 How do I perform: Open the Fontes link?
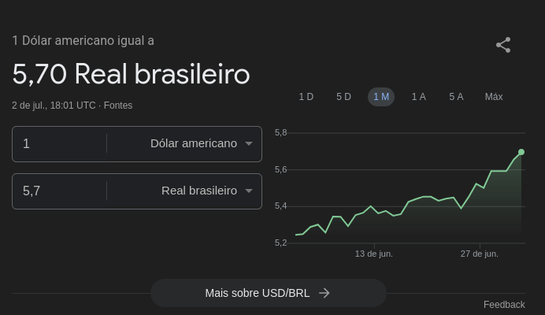point(118,106)
